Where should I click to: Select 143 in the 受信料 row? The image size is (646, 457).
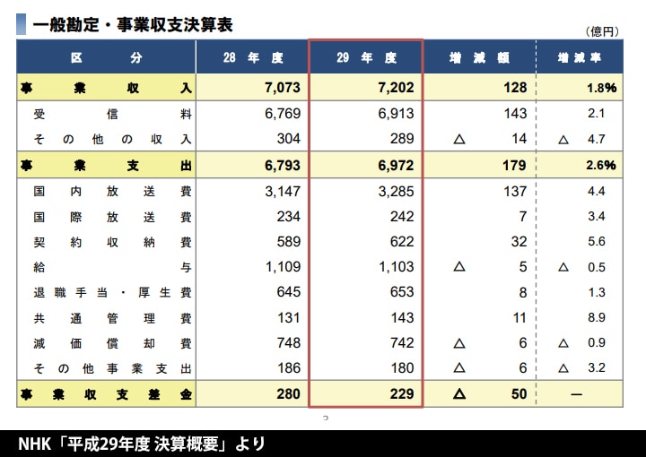(515, 114)
